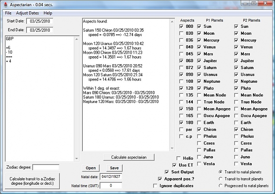
Task: Open the Adjust Dates menu
Action: [27, 13]
